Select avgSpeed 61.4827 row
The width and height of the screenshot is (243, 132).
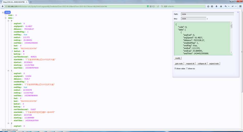coord(23,26)
